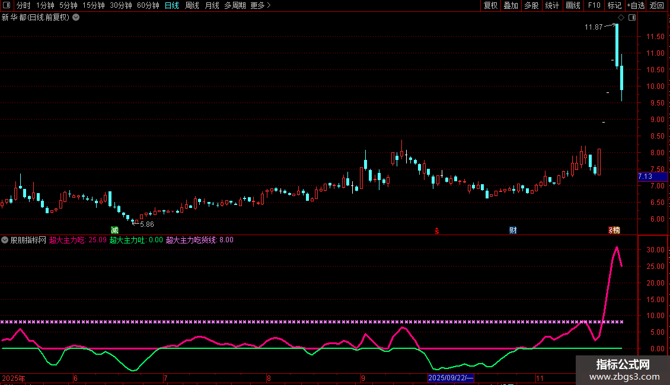Screen dimensions: 670x385
Task: Click the panel layout icon at top-left
Action: [x=7, y=5]
